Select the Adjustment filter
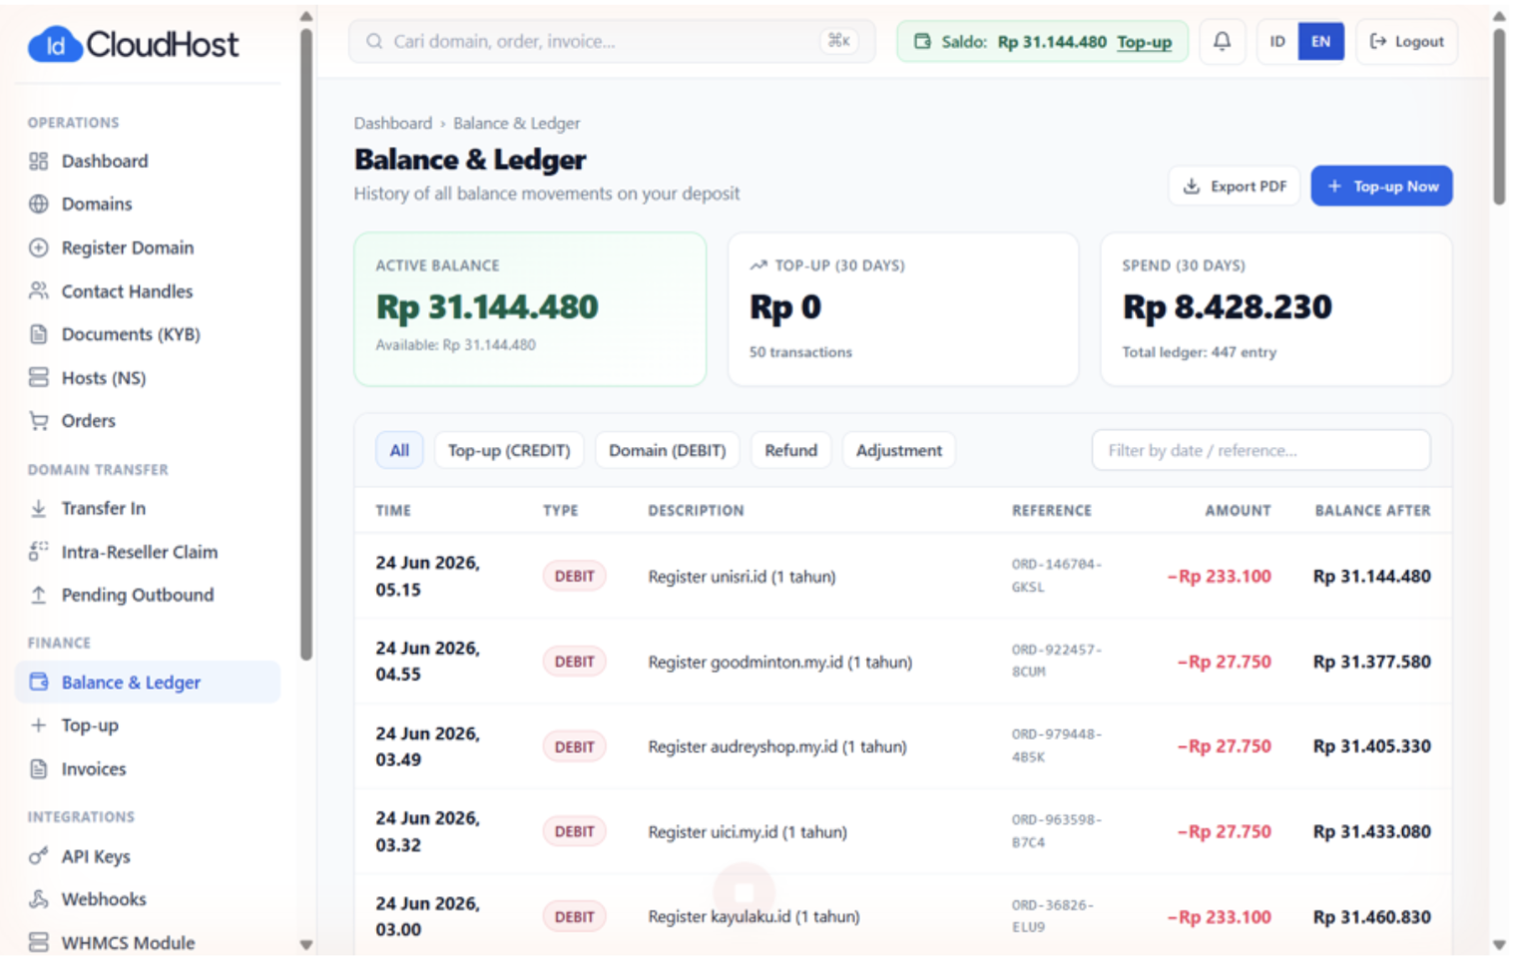This screenshot has width=1521, height=974. click(x=899, y=451)
